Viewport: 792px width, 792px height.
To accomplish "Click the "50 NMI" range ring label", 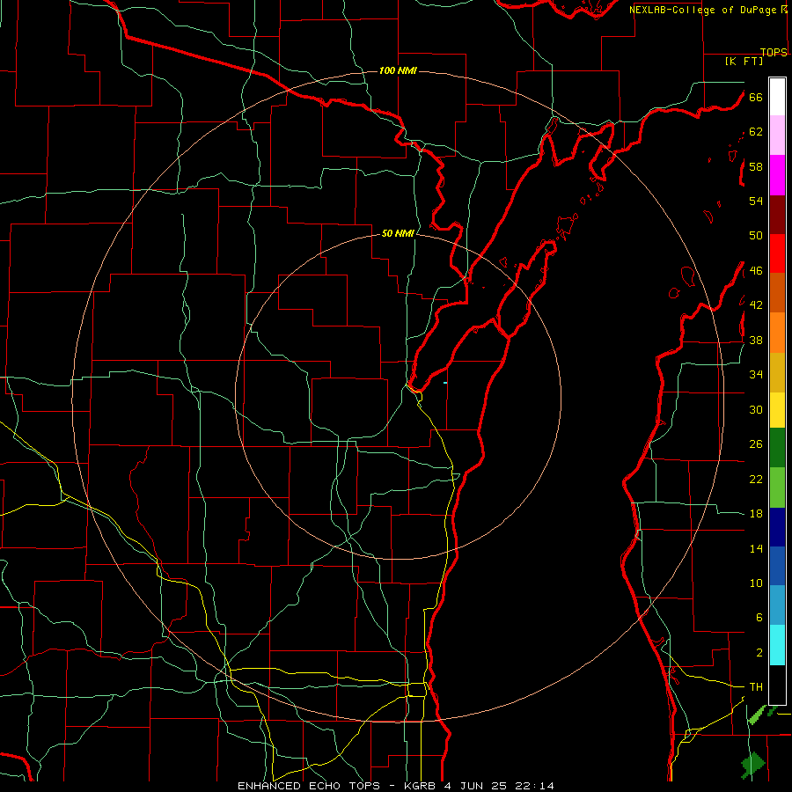I will [398, 233].
